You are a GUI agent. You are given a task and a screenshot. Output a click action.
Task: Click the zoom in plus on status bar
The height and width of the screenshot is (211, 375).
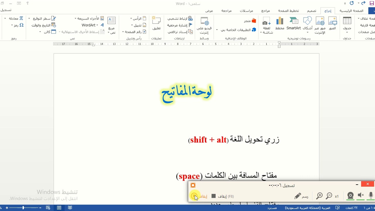(x=7, y=208)
